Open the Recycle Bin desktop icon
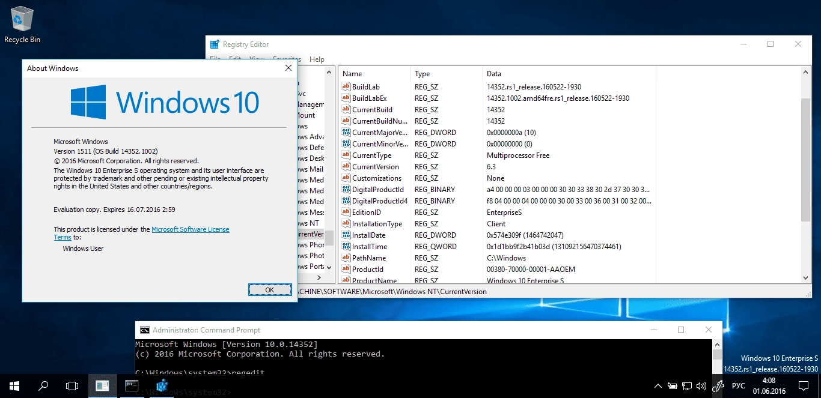 (x=22, y=25)
